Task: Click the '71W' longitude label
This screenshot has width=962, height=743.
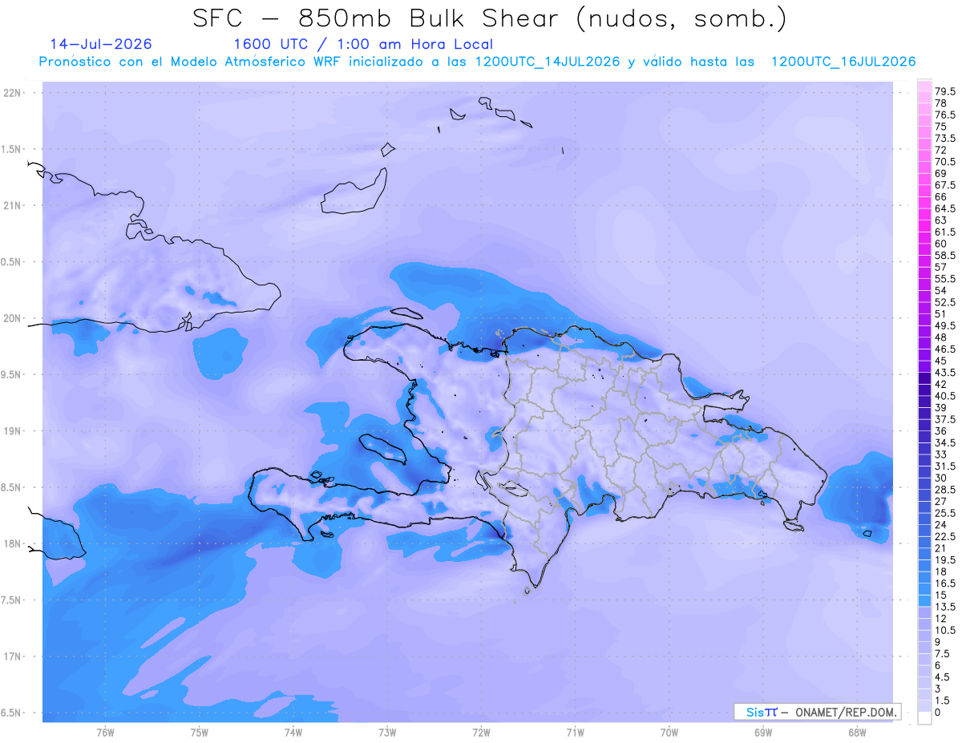Action: click(x=575, y=732)
